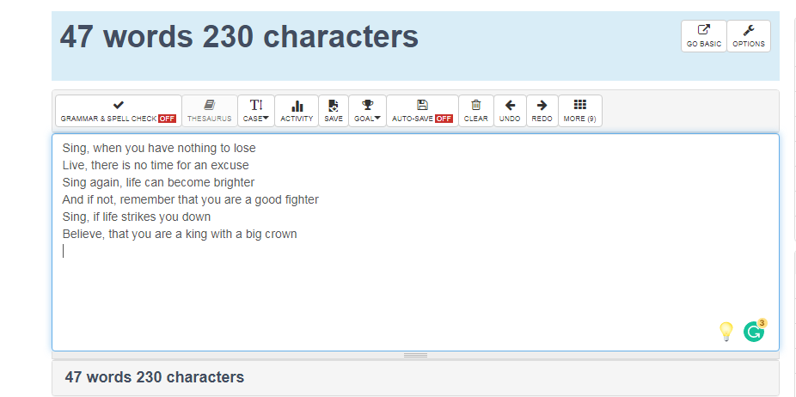Place cursor on empty last line of editor
The width and height of the screenshot is (796, 397).
coord(415,251)
